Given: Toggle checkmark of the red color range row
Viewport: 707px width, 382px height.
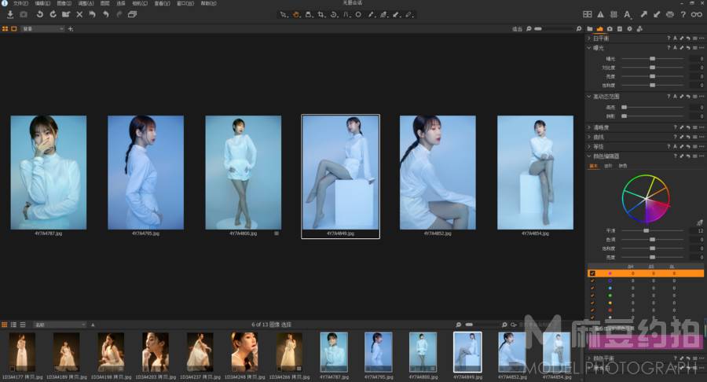Looking at the screenshot, I should (x=592, y=310).
